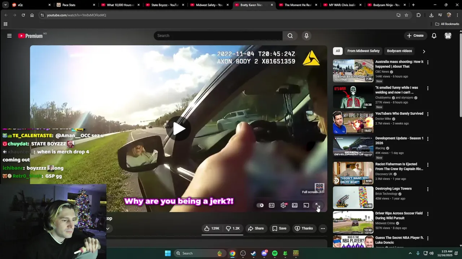Open Discord from the taskbar
Screen dimensions: 462x259
click(264, 253)
